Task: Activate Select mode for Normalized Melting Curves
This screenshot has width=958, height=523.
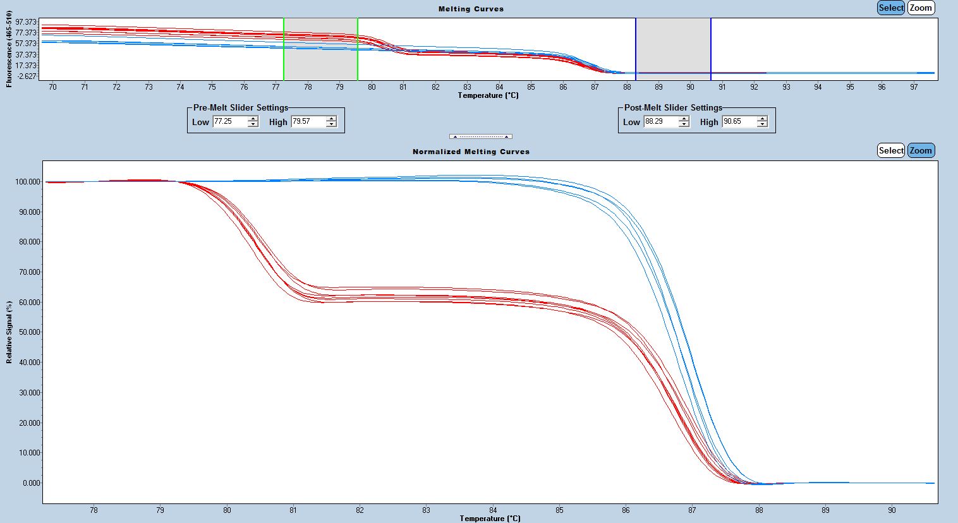Action: 891,151
